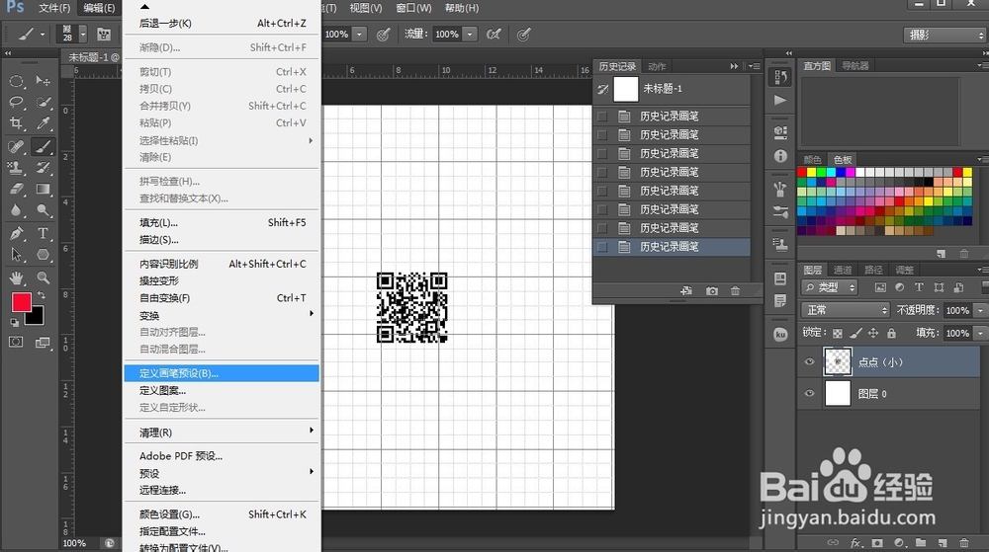The image size is (989, 552).
Task: Click the red foreground color swatch
Action: (21, 302)
